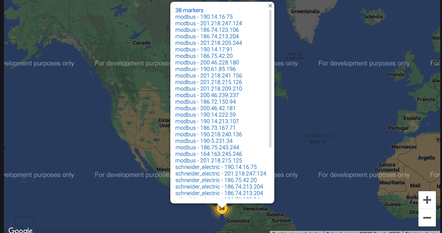Open modbus - 200.46.239.237 entry
The image size is (442, 233).
[207, 95]
